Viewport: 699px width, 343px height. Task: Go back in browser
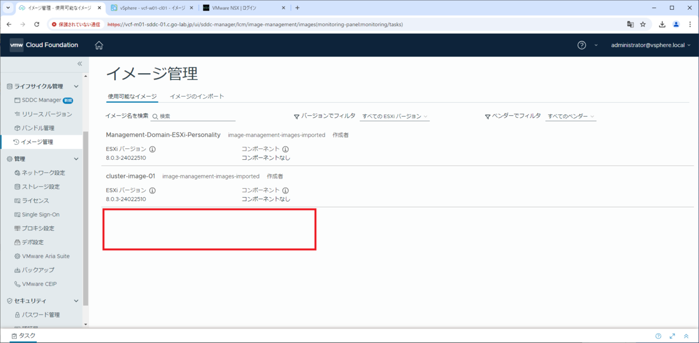point(9,24)
